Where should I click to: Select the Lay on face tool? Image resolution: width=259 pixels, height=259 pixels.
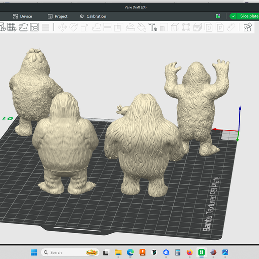pos(96,27)
